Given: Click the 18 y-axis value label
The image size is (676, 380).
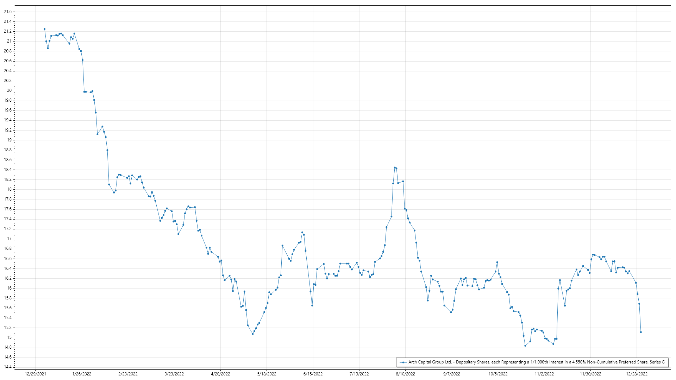Looking at the screenshot, I should pos(10,189).
